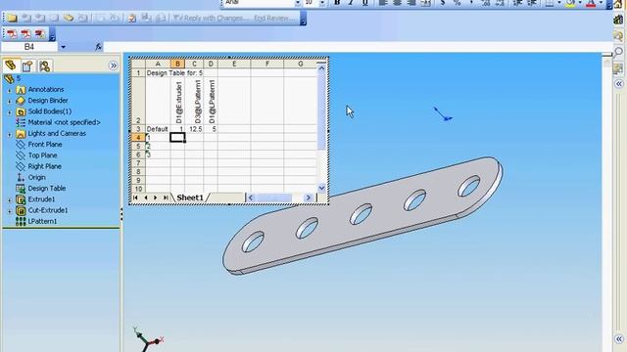Open the font size dropdown

(322, 3)
